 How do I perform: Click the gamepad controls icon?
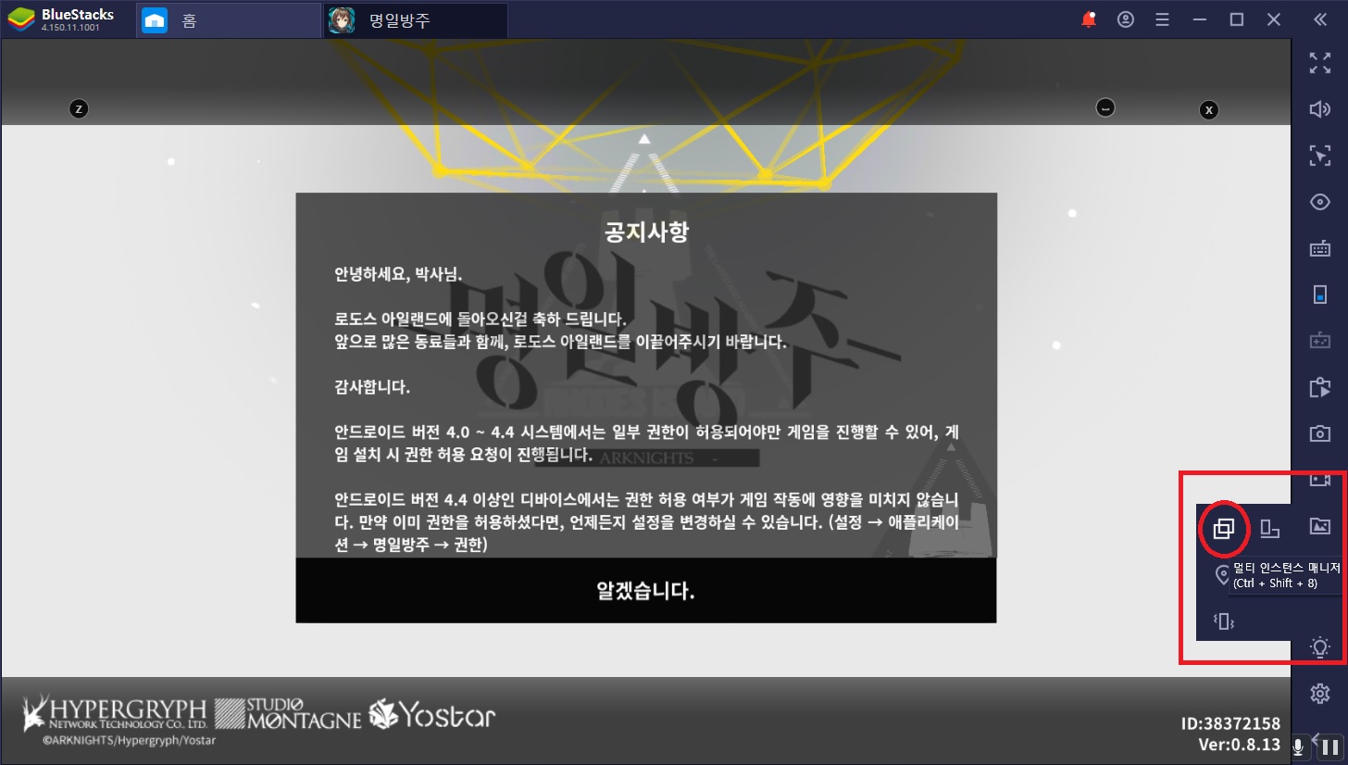(x=1319, y=341)
